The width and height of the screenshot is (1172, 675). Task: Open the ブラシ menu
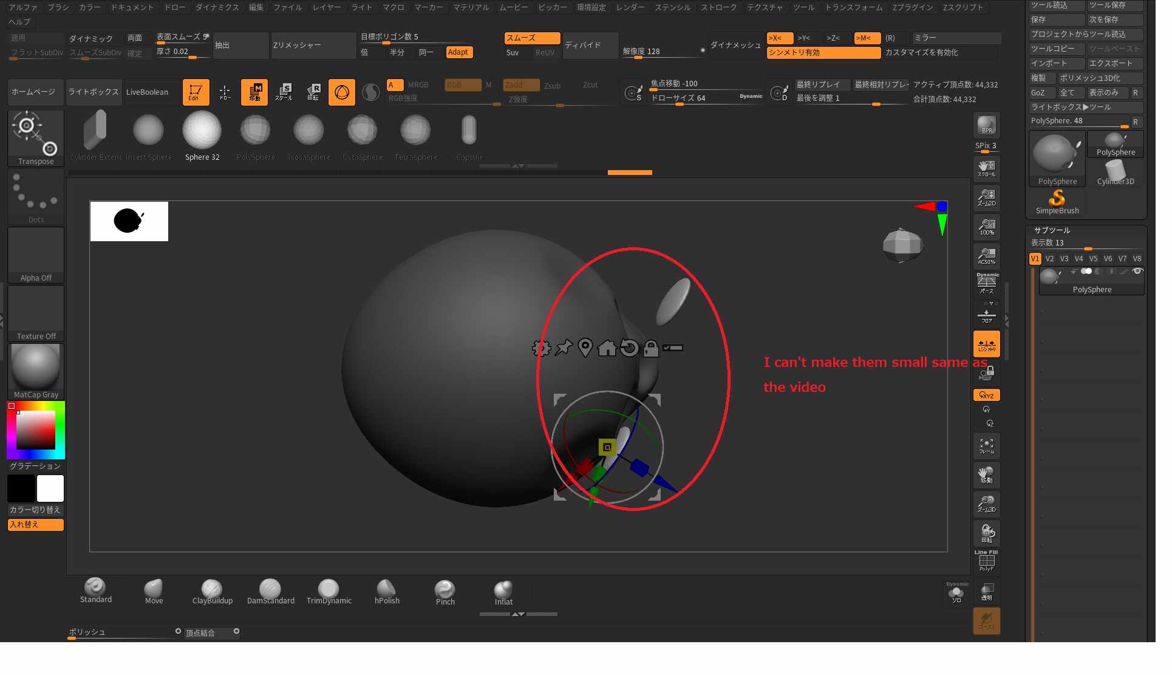58,7
